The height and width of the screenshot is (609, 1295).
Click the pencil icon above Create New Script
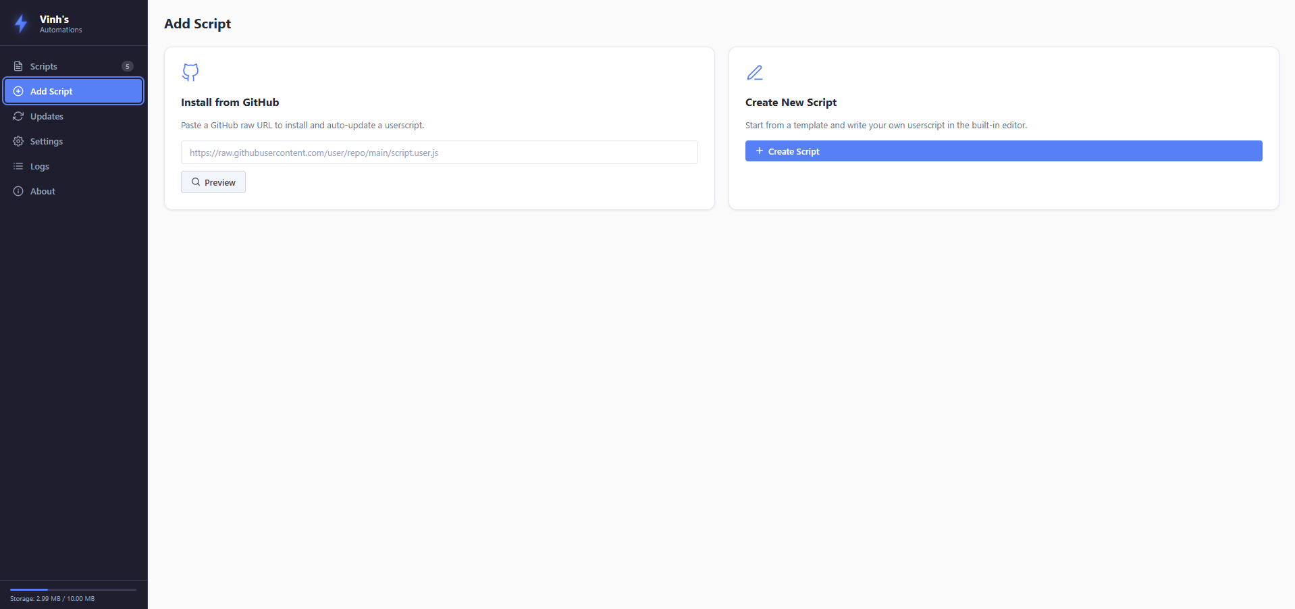(x=754, y=72)
